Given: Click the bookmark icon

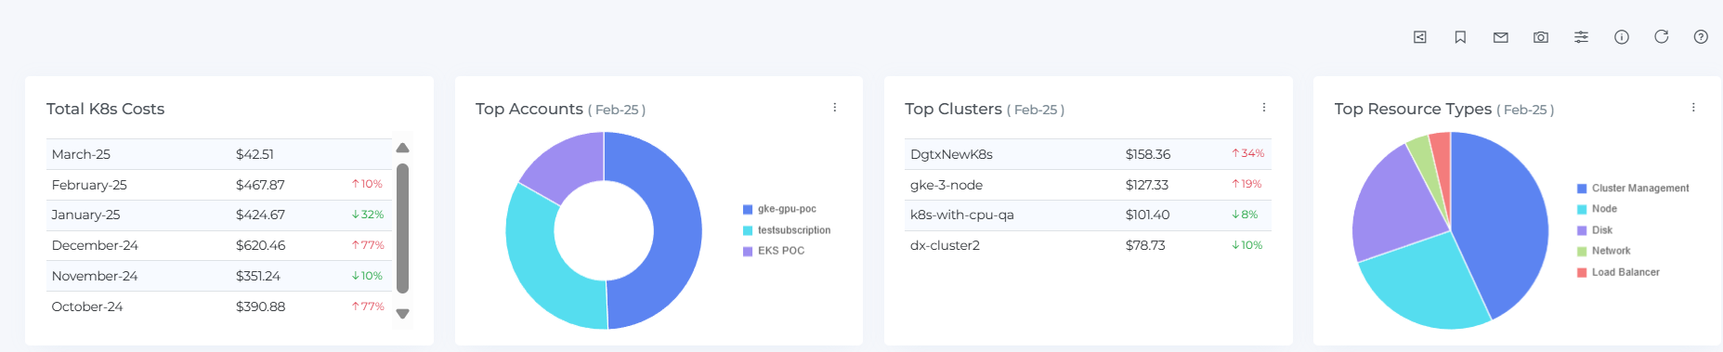Looking at the screenshot, I should point(1460,37).
